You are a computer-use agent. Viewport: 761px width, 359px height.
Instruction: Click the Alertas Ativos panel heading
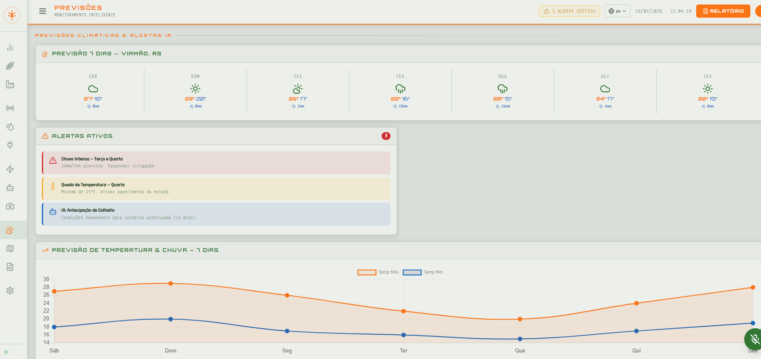82,136
